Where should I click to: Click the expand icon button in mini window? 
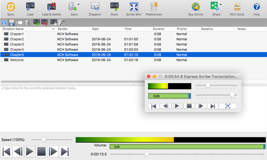tap(228, 106)
